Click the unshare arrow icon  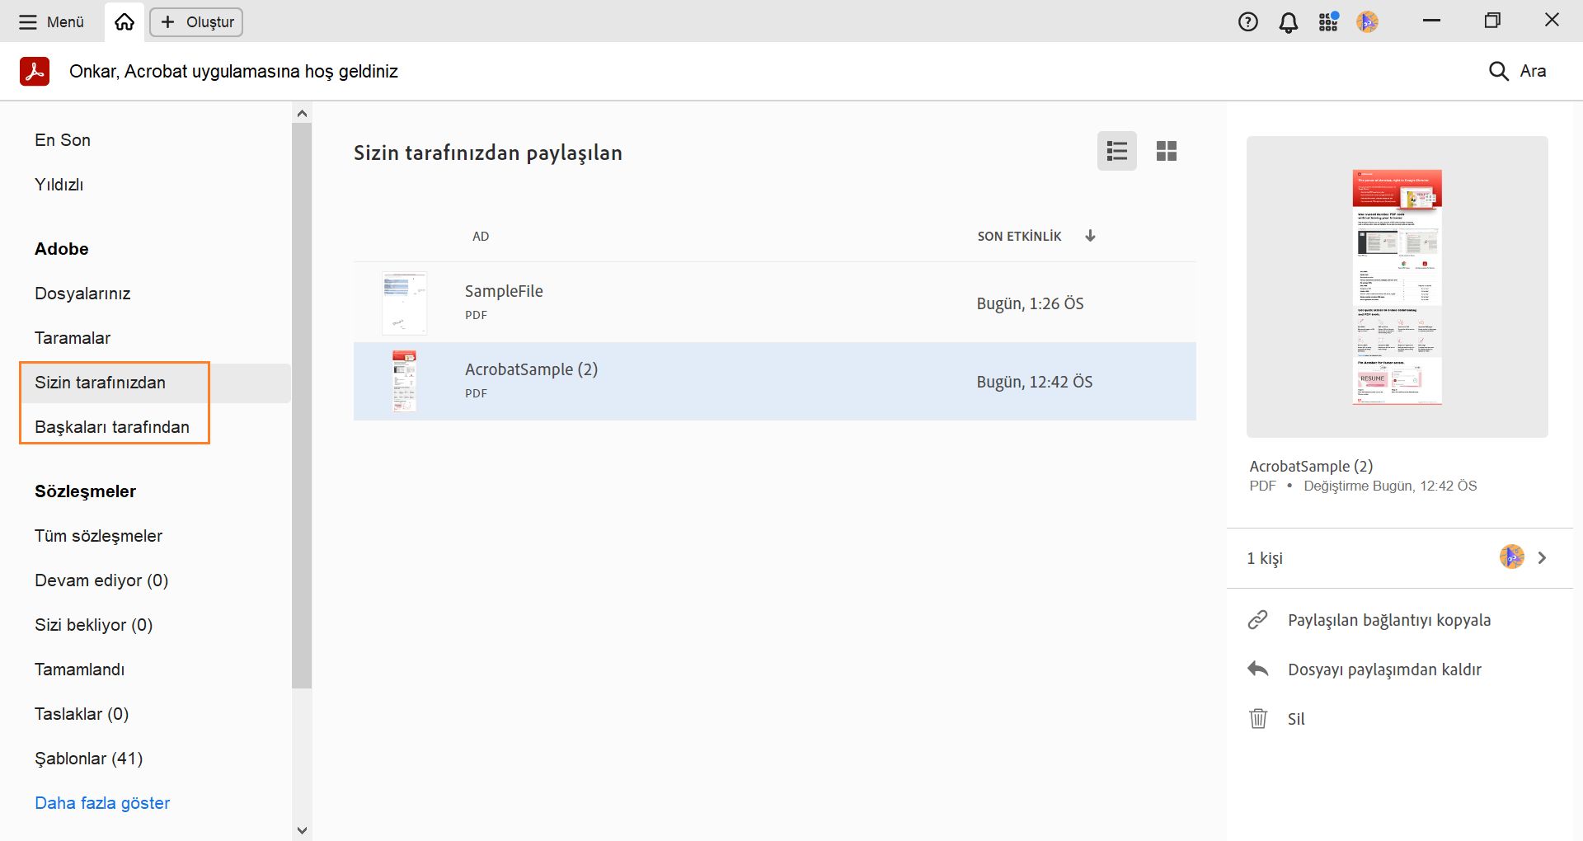pyautogui.click(x=1257, y=669)
